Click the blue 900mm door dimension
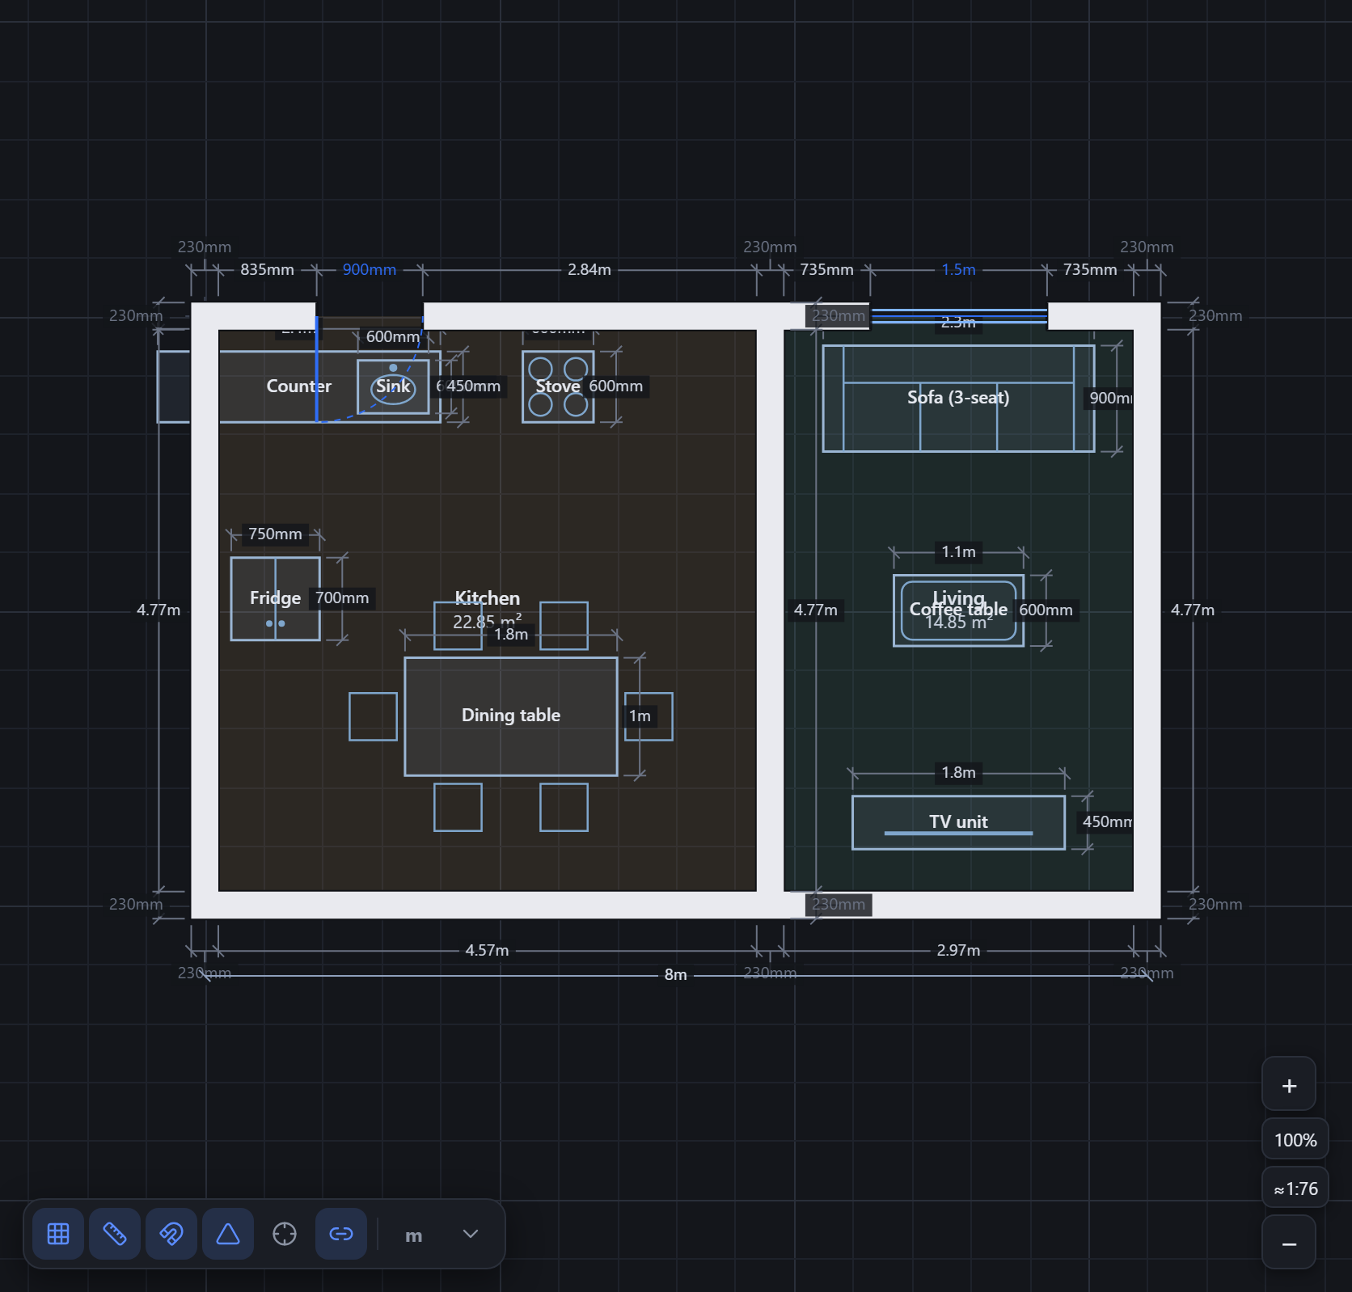The width and height of the screenshot is (1352, 1292). pyautogui.click(x=369, y=270)
